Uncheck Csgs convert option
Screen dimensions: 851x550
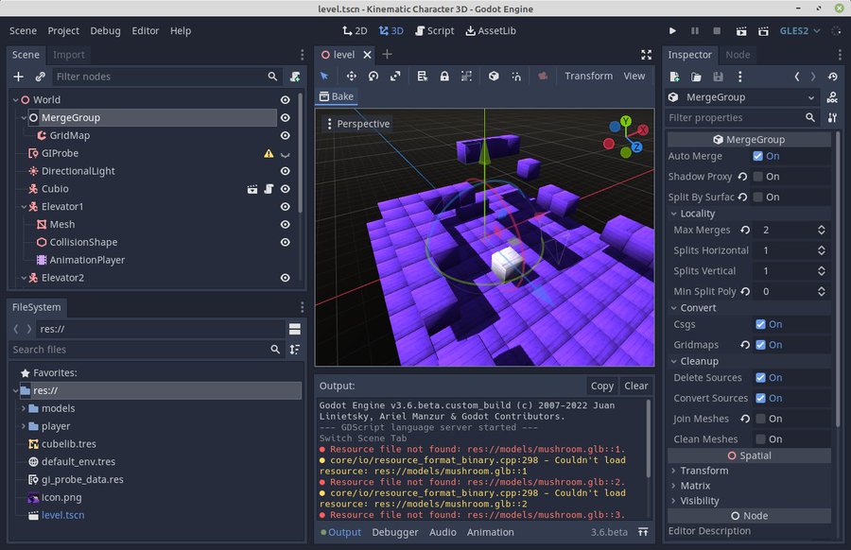(x=760, y=324)
